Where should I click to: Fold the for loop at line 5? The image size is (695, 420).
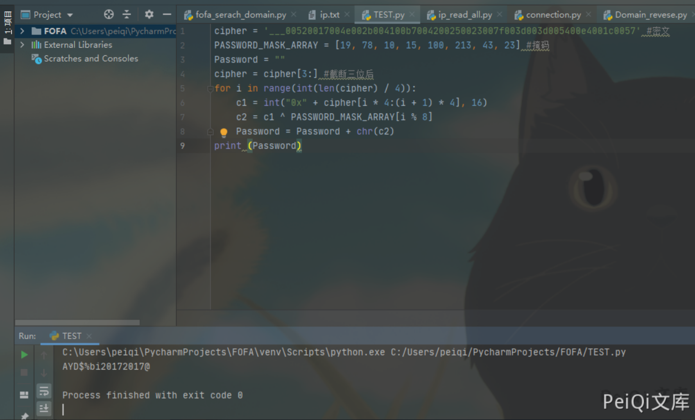pos(210,89)
